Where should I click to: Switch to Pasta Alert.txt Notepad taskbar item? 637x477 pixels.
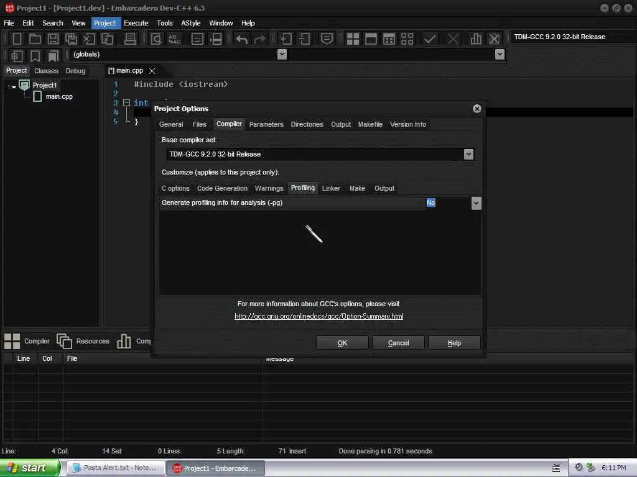tap(115, 468)
